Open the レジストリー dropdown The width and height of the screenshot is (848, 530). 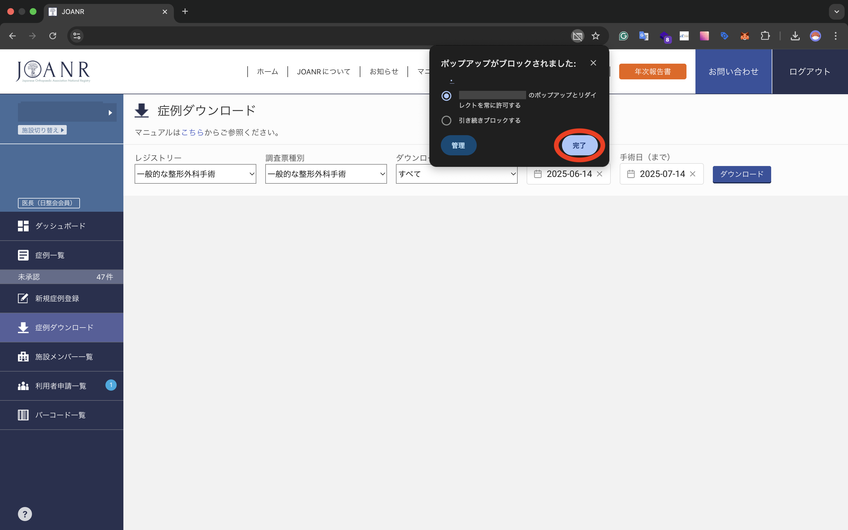click(x=195, y=174)
